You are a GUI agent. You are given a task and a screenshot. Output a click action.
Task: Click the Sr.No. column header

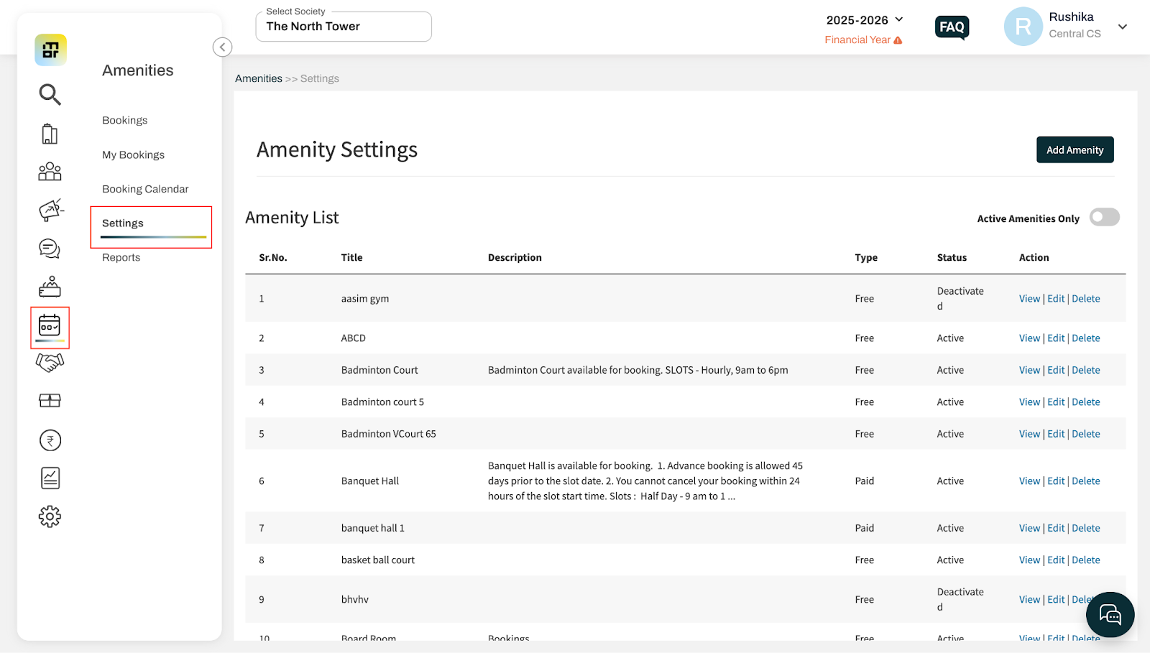click(273, 257)
